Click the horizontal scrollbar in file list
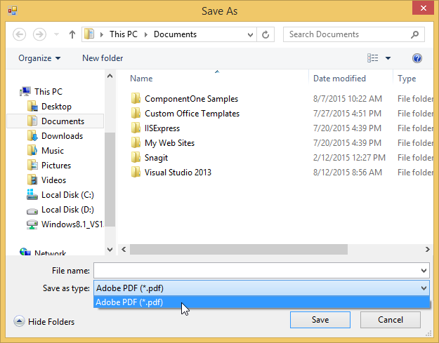 [239, 249]
